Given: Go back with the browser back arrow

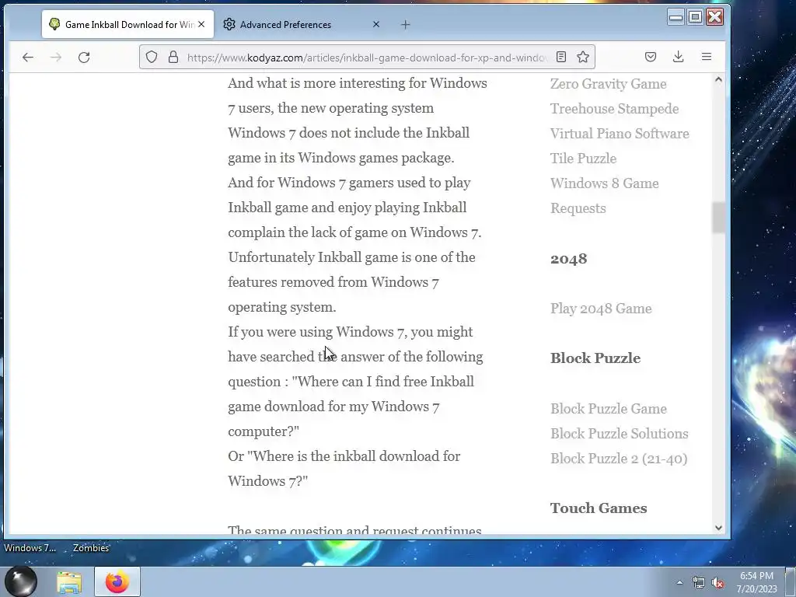Looking at the screenshot, I should [x=28, y=58].
